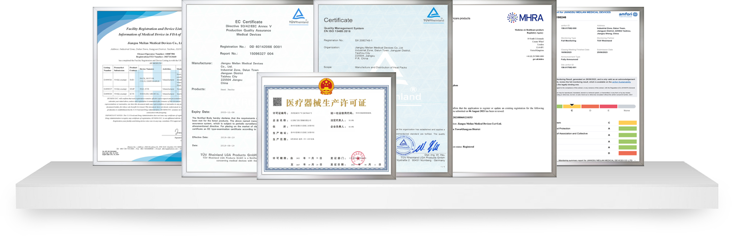Image resolution: width=732 pixels, height=236 pixels.
Task: Click the grey 'None' segment on amfori scale
Action: pos(627,106)
